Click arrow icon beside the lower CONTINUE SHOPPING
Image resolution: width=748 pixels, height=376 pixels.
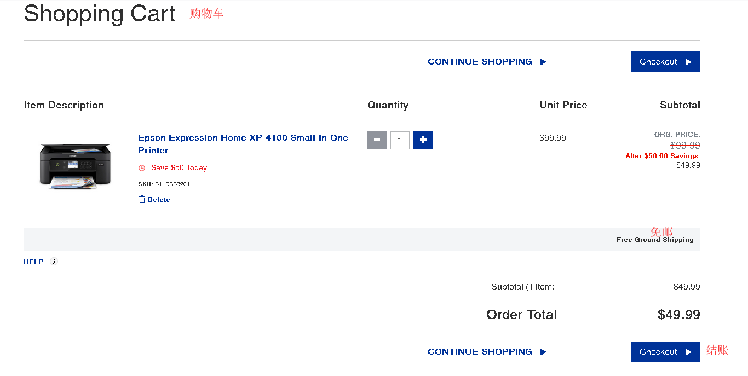pyautogui.click(x=543, y=352)
